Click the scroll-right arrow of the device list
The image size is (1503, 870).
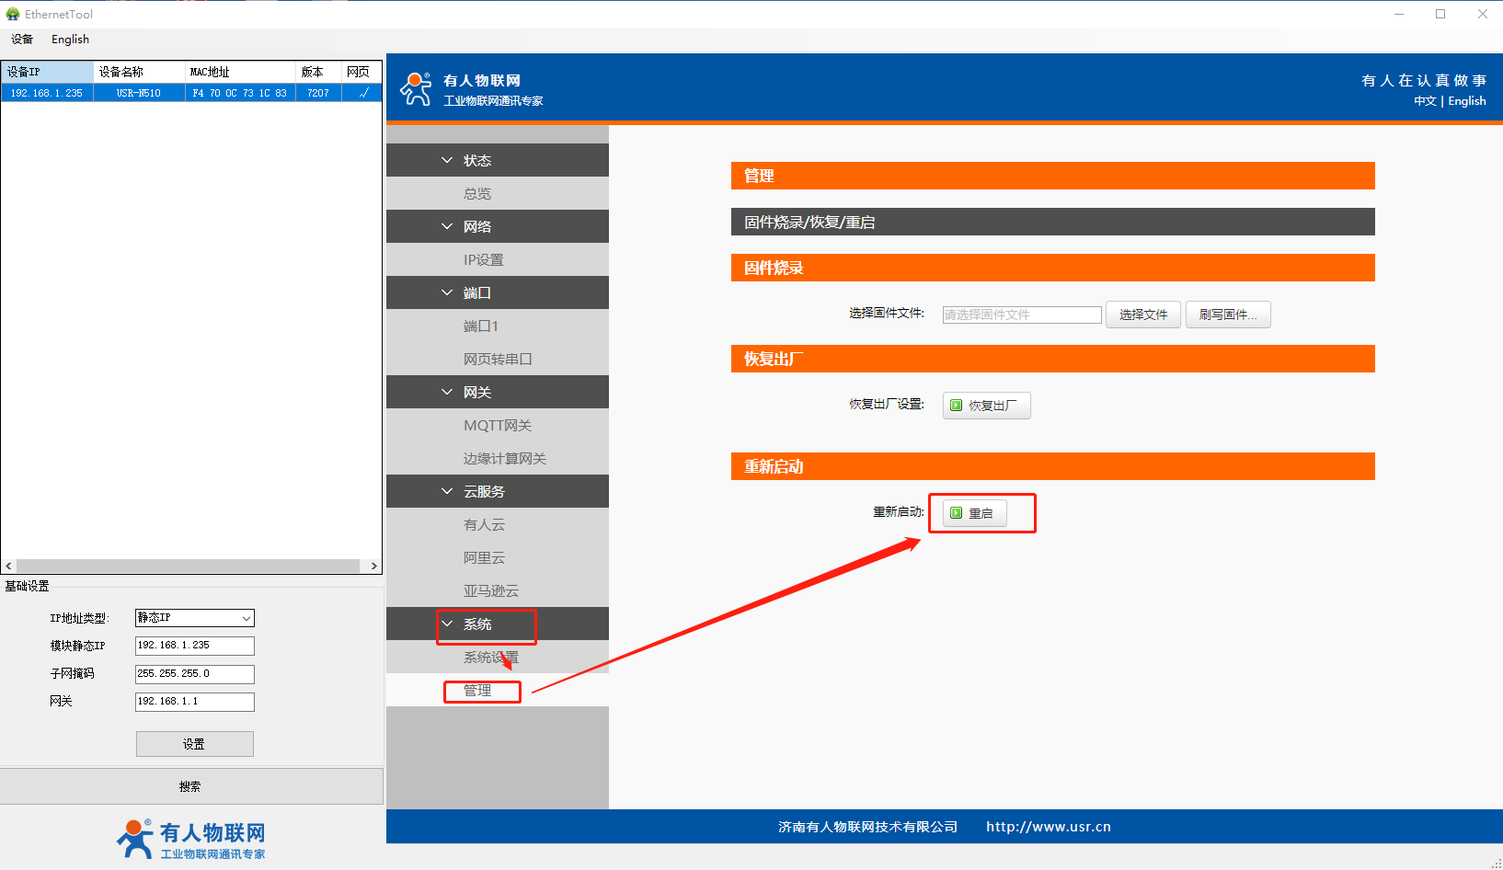pyautogui.click(x=373, y=567)
